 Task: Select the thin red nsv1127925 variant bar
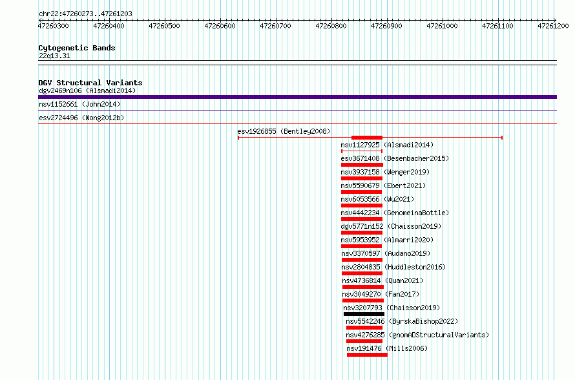coord(362,151)
